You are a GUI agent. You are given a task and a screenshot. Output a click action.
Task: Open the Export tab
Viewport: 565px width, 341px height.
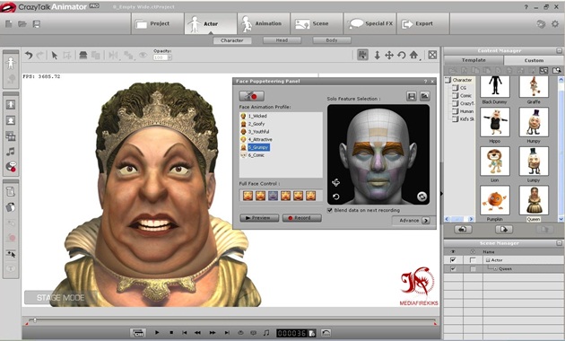pyautogui.click(x=423, y=24)
